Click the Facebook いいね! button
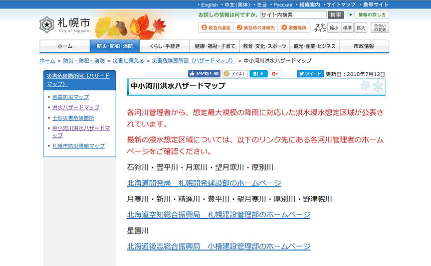The width and height of the screenshot is (431, 266). pos(204,74)
